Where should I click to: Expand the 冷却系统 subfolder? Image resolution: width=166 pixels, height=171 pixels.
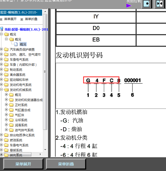tap(6, 120)
